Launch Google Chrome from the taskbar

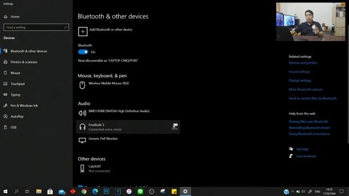[84, 191]
